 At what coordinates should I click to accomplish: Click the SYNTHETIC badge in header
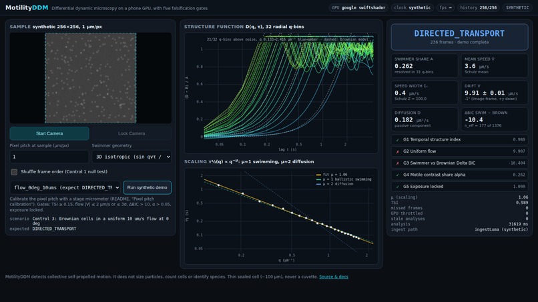(x=517, y=7)
